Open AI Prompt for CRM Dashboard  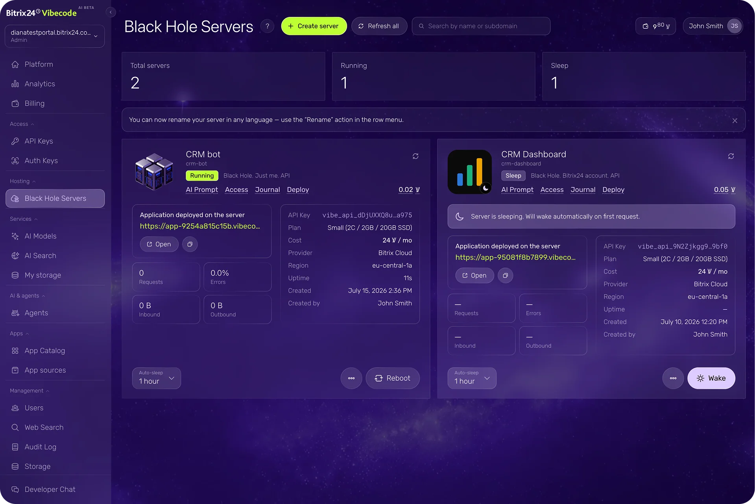pos(517,190)
